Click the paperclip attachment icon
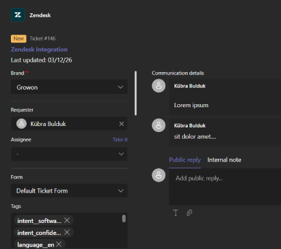Viewport: 281px width, 249px height. (189, 213)
